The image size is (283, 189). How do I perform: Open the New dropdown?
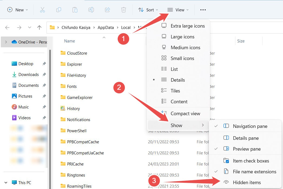[x=17, y=9]
